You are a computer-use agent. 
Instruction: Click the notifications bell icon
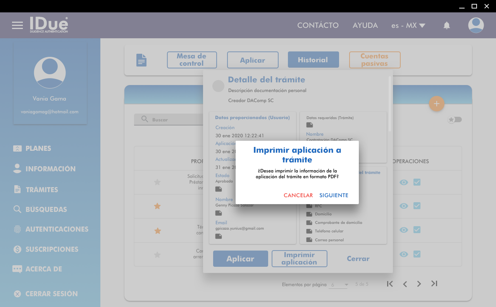point(446,26)
